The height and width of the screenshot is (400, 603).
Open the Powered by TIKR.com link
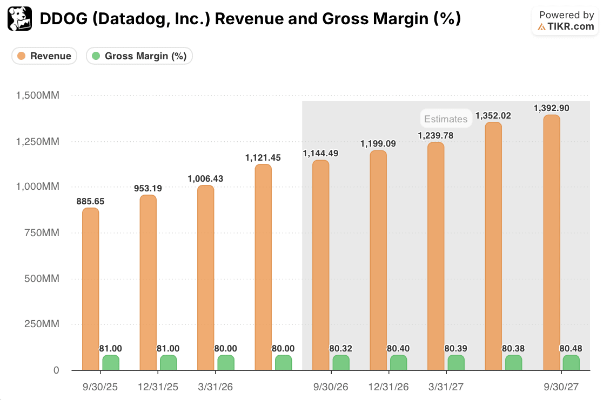pos(565,20)
